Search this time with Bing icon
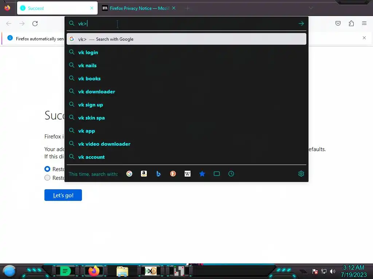Viewport: 373px width, 279px height. point(158,174)
